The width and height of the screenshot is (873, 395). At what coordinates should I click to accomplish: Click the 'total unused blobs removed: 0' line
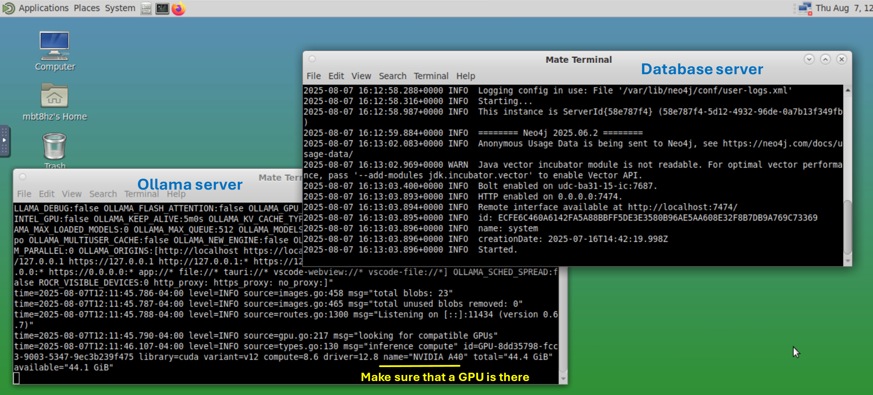[268, 304]
